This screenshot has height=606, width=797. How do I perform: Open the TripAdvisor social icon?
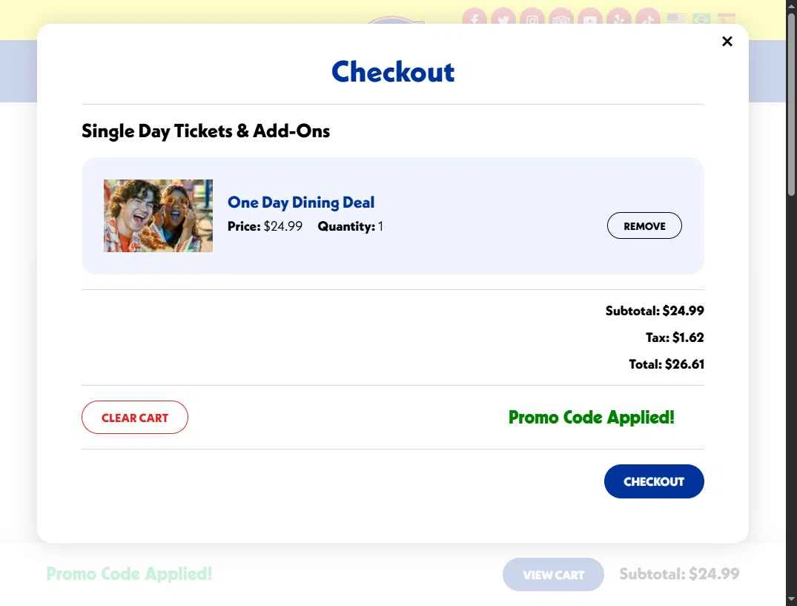[561, 19]
